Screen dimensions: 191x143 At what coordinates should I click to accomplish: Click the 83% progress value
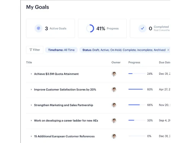pos(150,89)
